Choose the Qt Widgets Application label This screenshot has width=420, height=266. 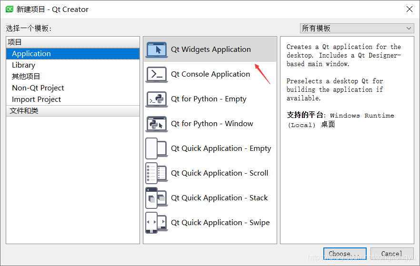(x=211, y=49)
